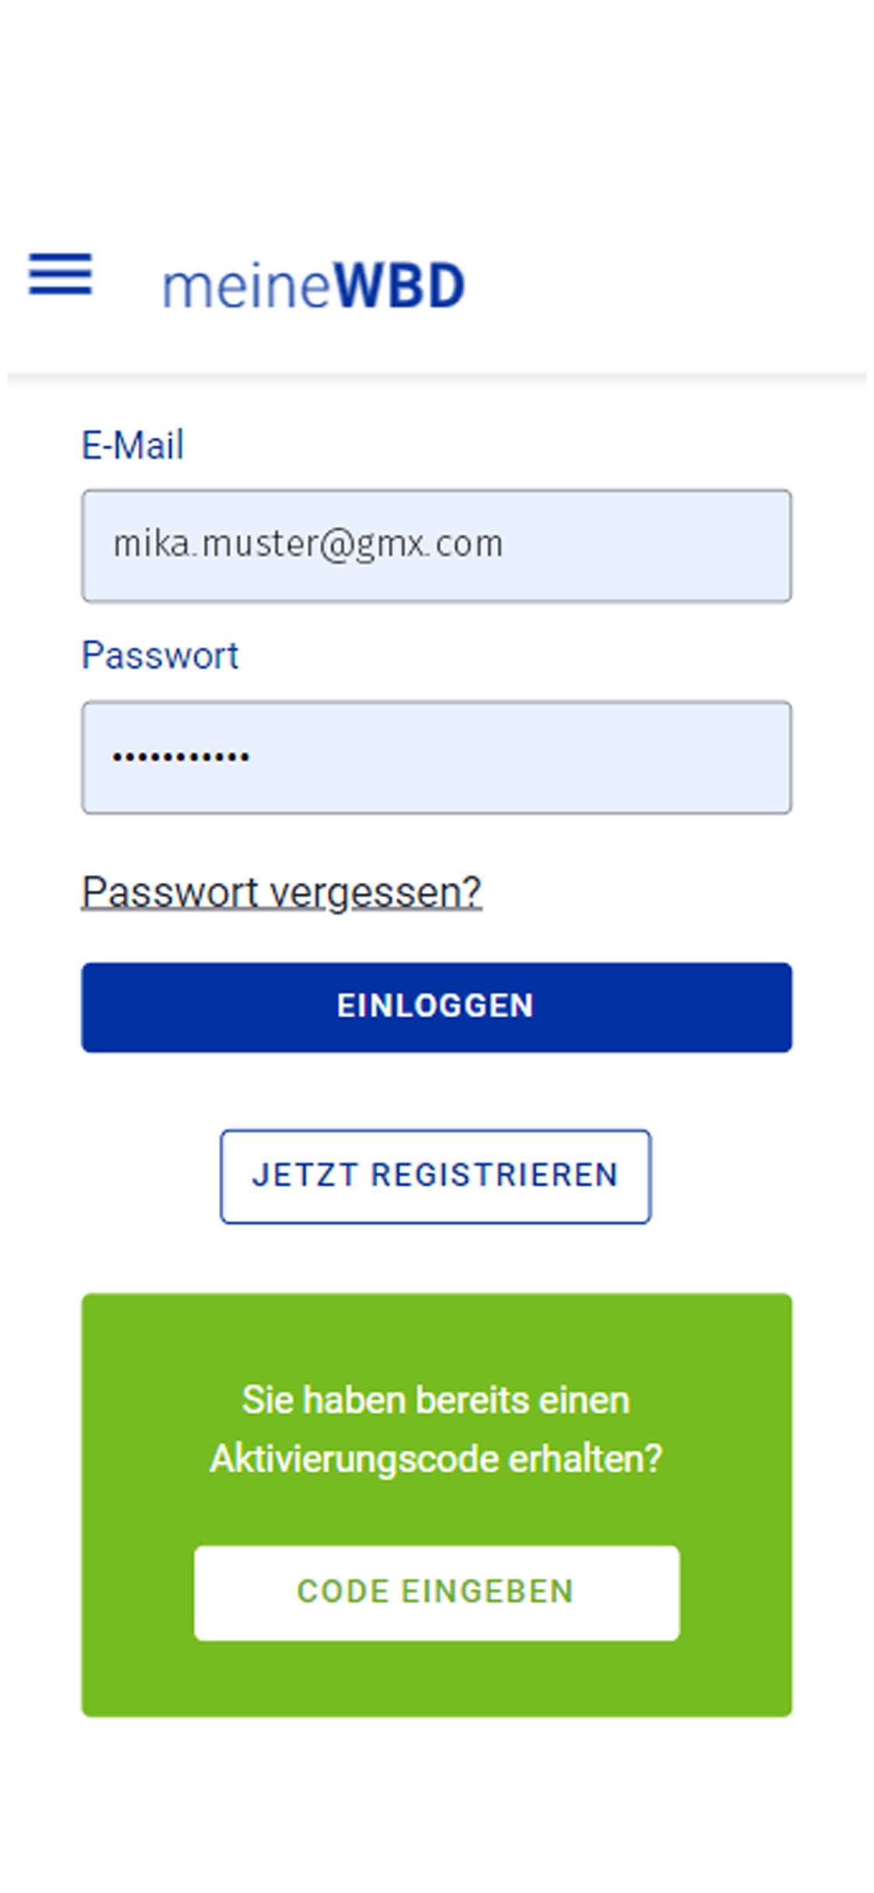Tap the CODE EINGEBEN button
The width and height of the screenshot is (874, 1893).
point(437,1592)
